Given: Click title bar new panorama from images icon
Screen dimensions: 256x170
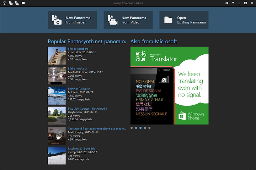Looking at the screenshot, I should pyautogui.click(x=11, y=3).
